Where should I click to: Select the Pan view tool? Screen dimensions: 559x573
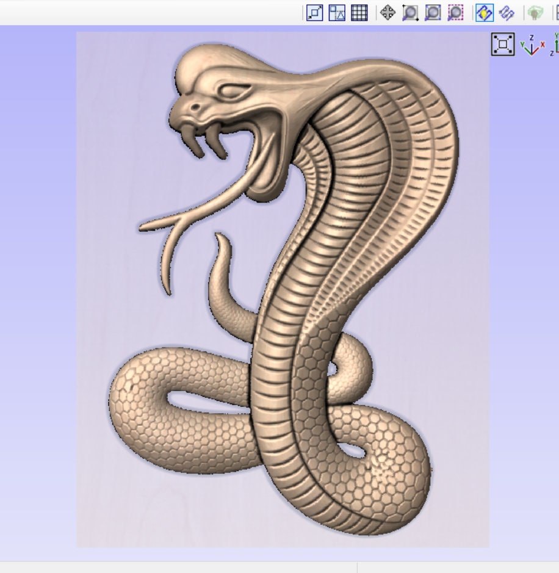387,13
